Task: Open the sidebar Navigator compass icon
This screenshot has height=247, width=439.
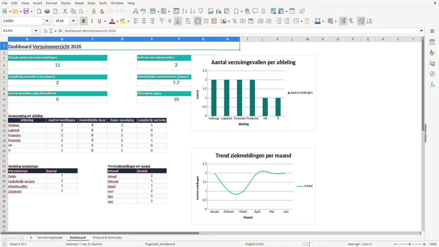Action: (432, 74)
